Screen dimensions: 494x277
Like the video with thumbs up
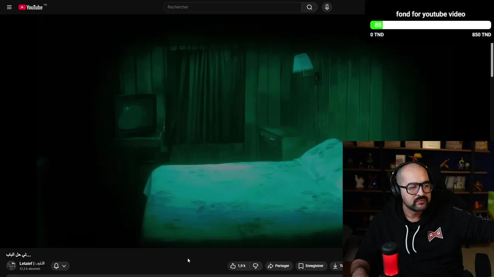238,266
